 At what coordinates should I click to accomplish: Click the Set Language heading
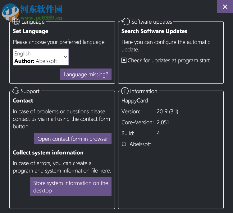click(x=30, y=31)
